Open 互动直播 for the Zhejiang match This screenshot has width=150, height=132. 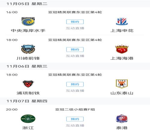(75, 125)
